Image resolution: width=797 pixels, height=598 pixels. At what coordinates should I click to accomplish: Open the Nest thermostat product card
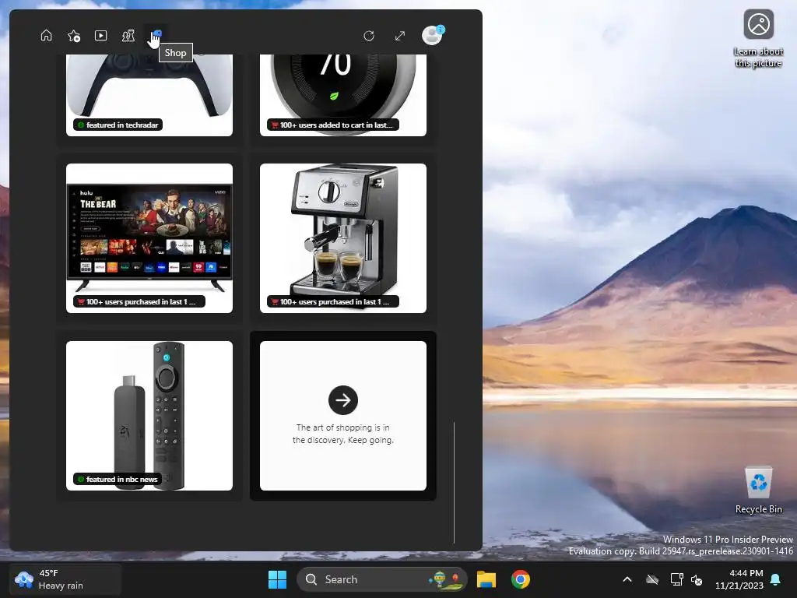[x=343, y=95]
